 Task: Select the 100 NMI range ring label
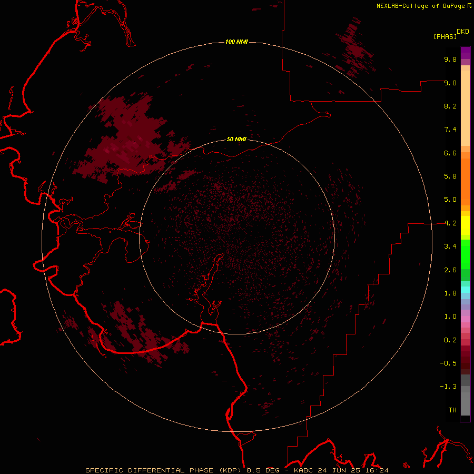point(236,42)
